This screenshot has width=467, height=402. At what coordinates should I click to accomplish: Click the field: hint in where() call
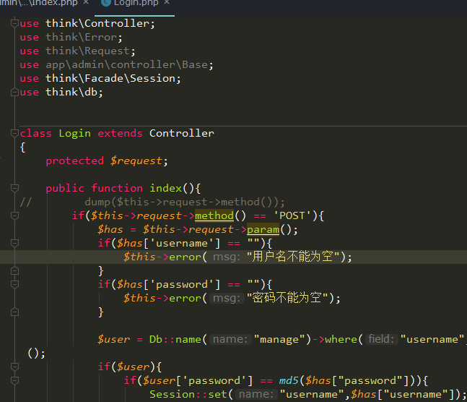pos(381,340)
